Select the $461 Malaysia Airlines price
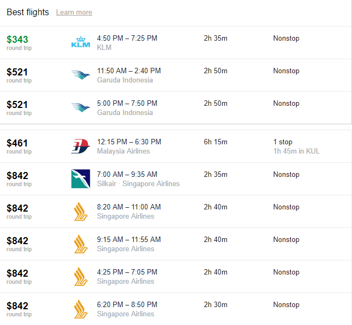Image resolution: width=352 pixels, height=325 pixels. pyautogui.click(x=17, y=143)
